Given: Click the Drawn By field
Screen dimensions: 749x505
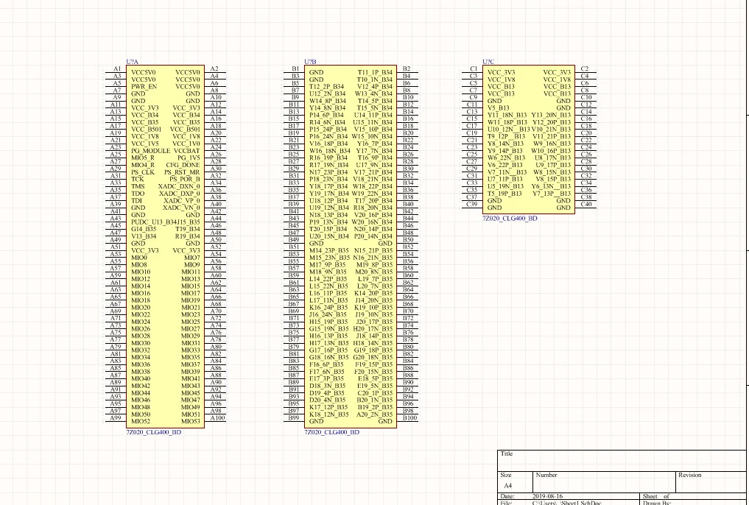Looking at the screenshot, I should coord(657,503).
